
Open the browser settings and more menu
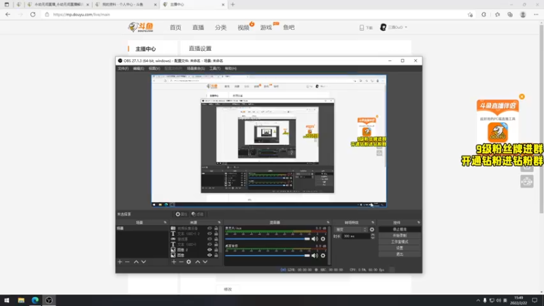tap(536, 14)
